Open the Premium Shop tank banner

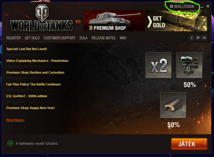coord(114,21)
